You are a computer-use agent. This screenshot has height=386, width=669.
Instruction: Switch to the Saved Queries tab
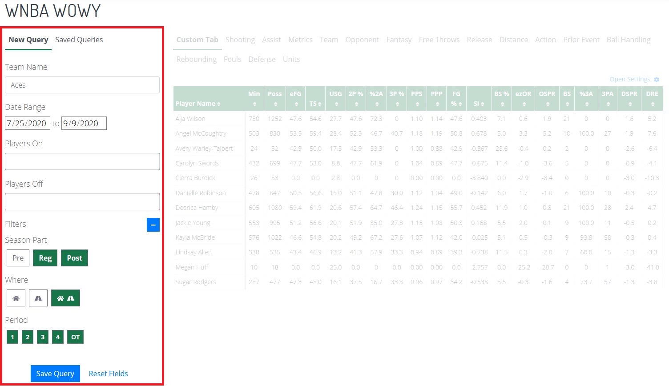[x=79, y=40]
